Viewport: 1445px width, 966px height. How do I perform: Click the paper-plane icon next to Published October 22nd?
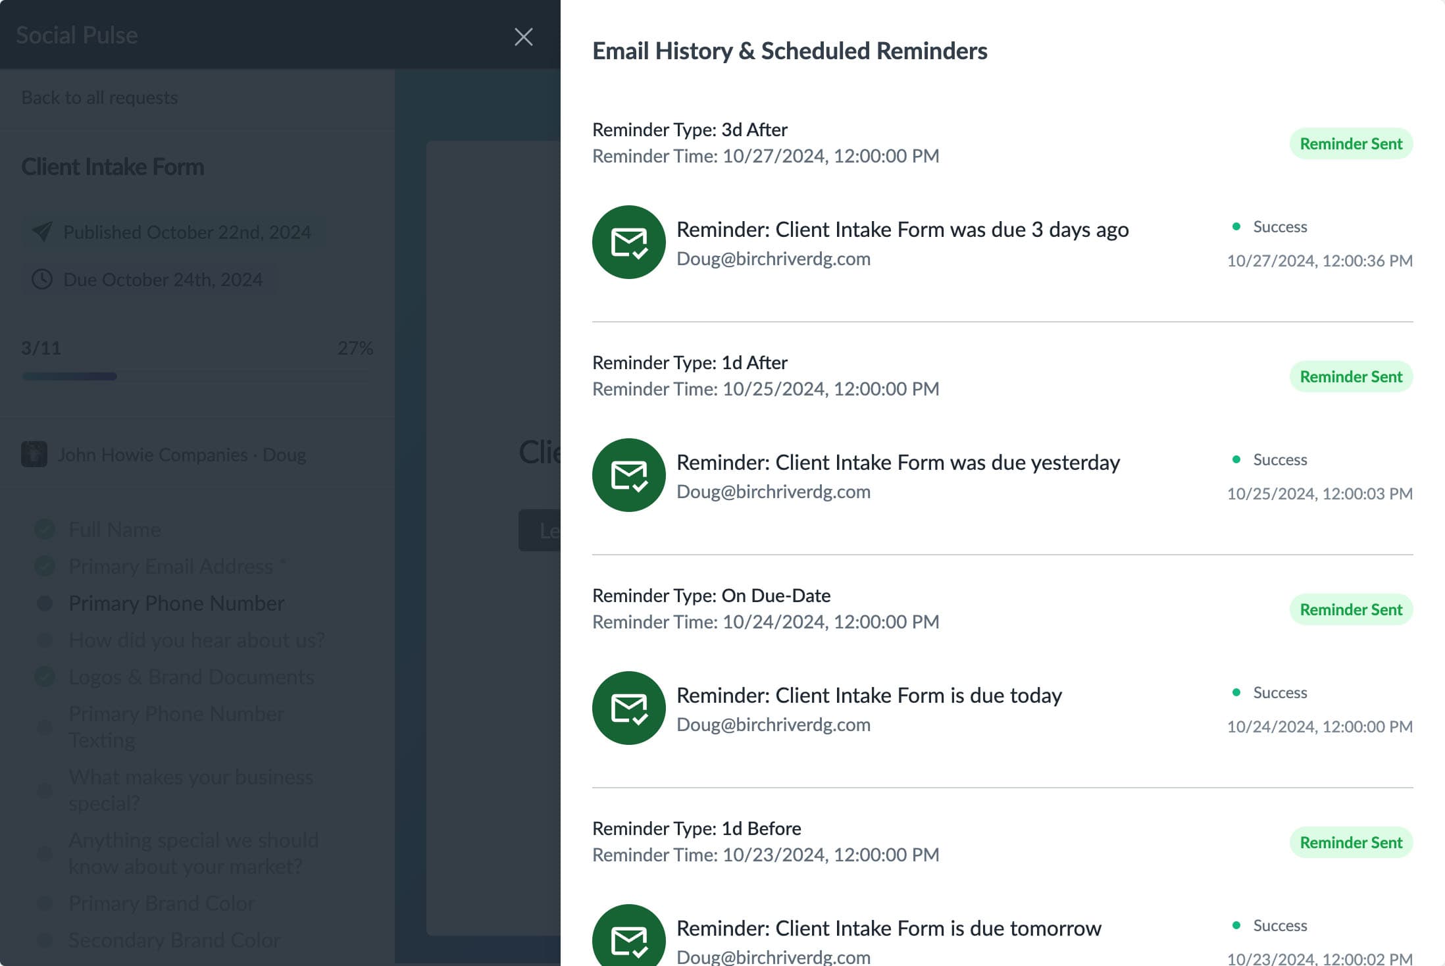[x=41, y=232]
